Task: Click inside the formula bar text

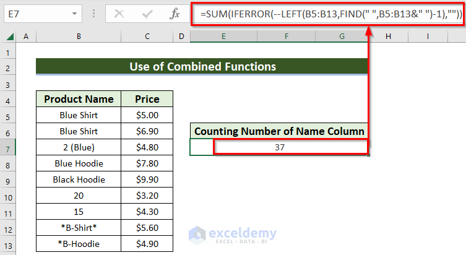Action: 330,14
